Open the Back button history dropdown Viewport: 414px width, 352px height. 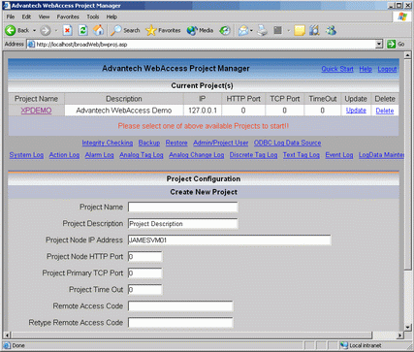coord(34,30)
